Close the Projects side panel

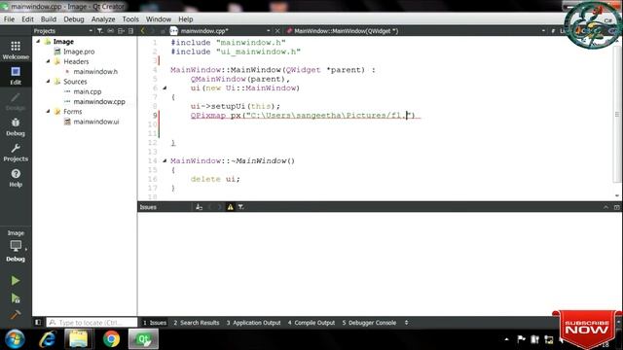pos(130,30)
